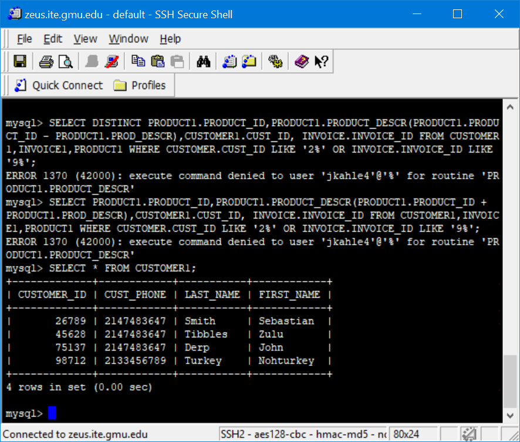The image size is (520, 442).
Task: Open a New Terminal Window icon
Action: coord(229,62)
